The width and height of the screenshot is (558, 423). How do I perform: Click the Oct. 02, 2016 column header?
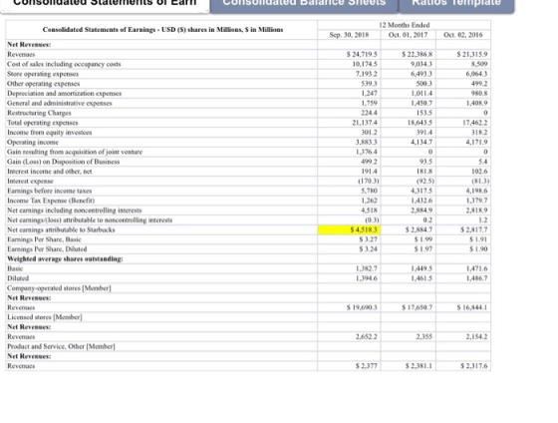(463, 35)
